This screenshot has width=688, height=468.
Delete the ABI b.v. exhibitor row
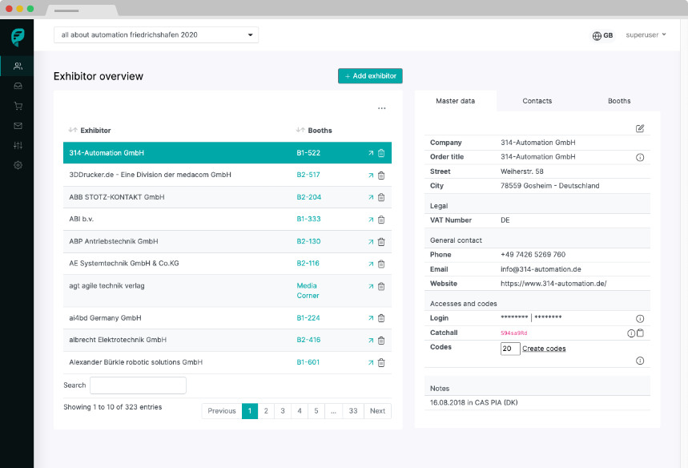pos(381,220)
